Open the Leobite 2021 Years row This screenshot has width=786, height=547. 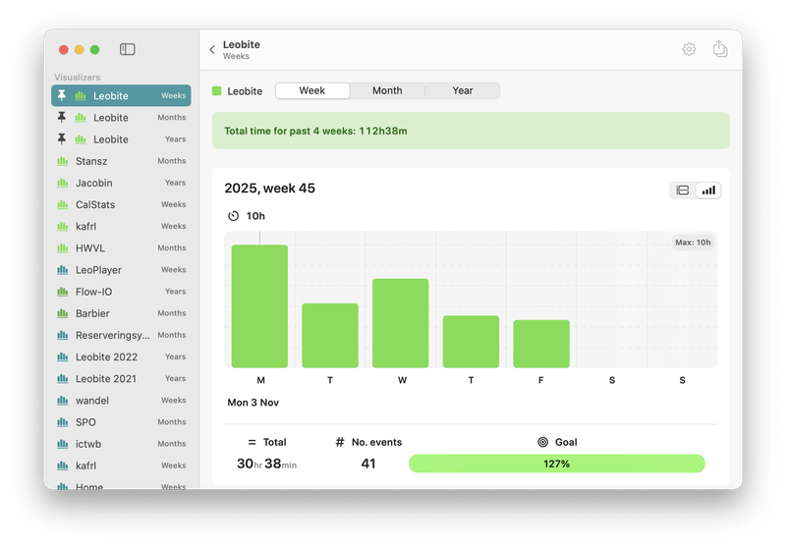tap(121, 379)
